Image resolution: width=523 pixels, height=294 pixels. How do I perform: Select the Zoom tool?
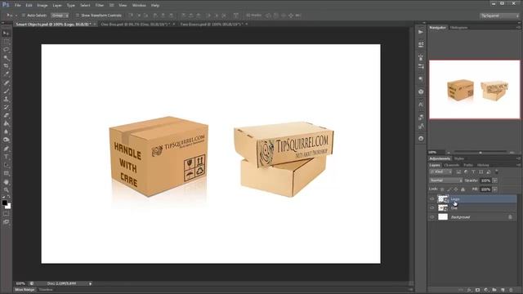click(x=6, y=190)
